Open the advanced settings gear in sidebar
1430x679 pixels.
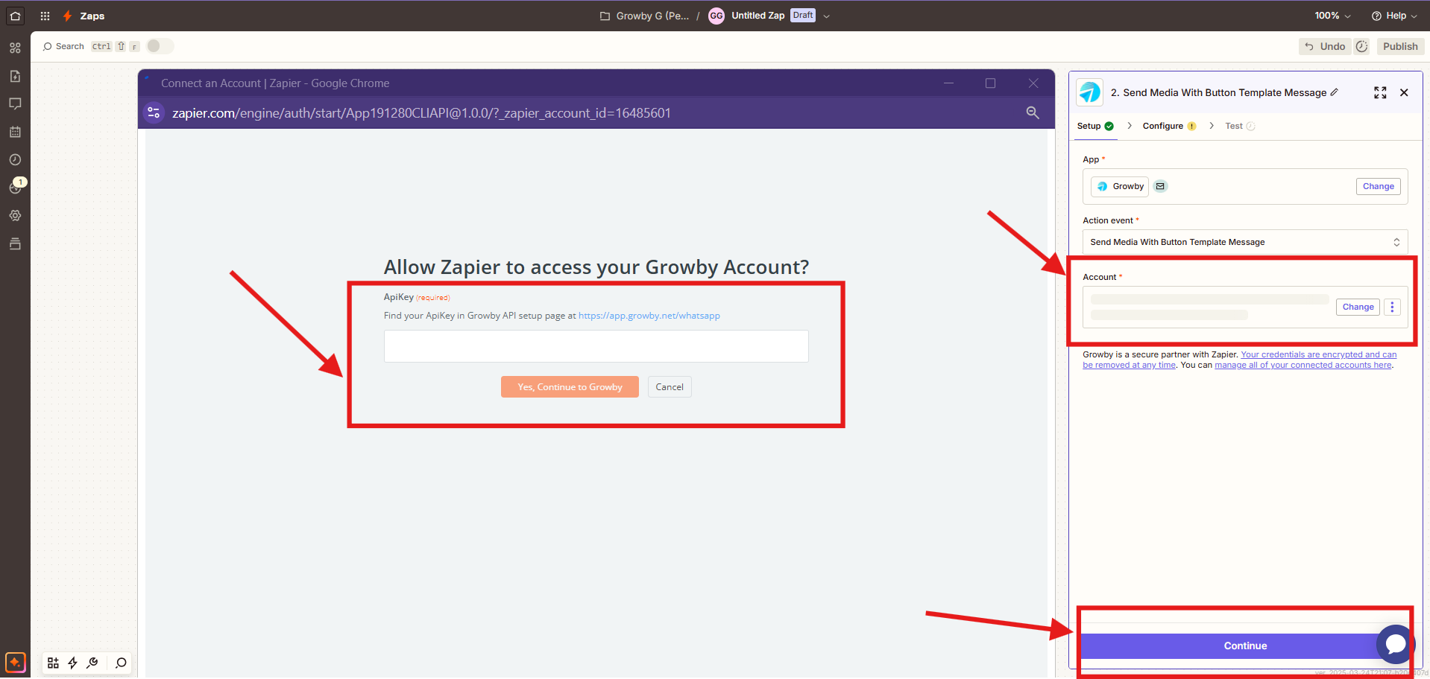(x=15, y=215)
